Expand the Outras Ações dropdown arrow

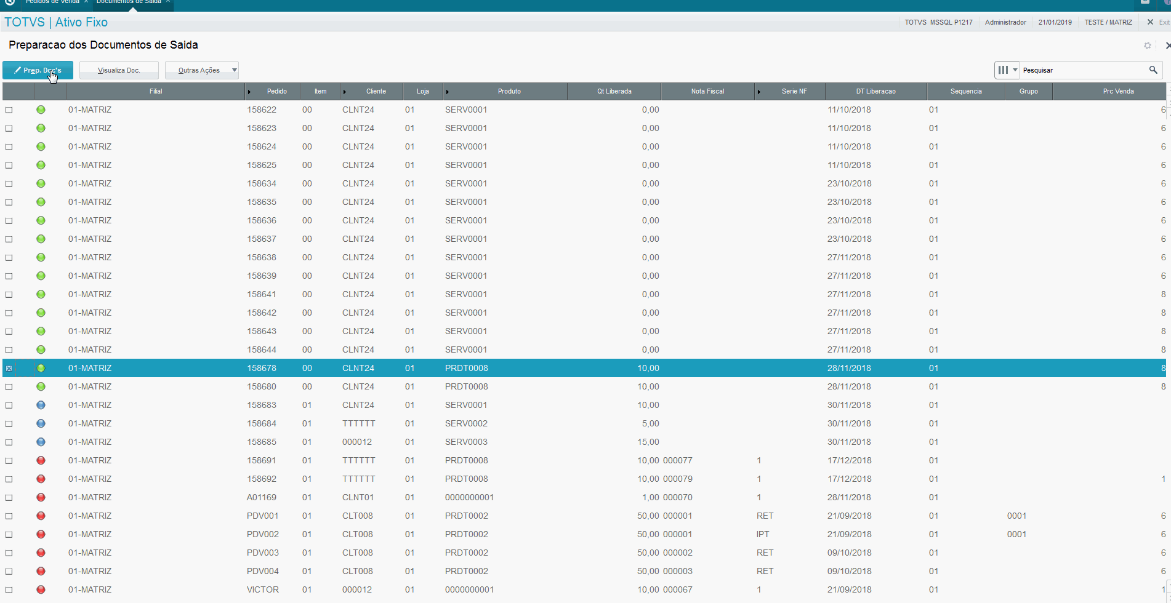[x=235, y=70]
